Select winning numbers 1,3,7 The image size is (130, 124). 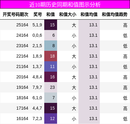pos(37,67)
